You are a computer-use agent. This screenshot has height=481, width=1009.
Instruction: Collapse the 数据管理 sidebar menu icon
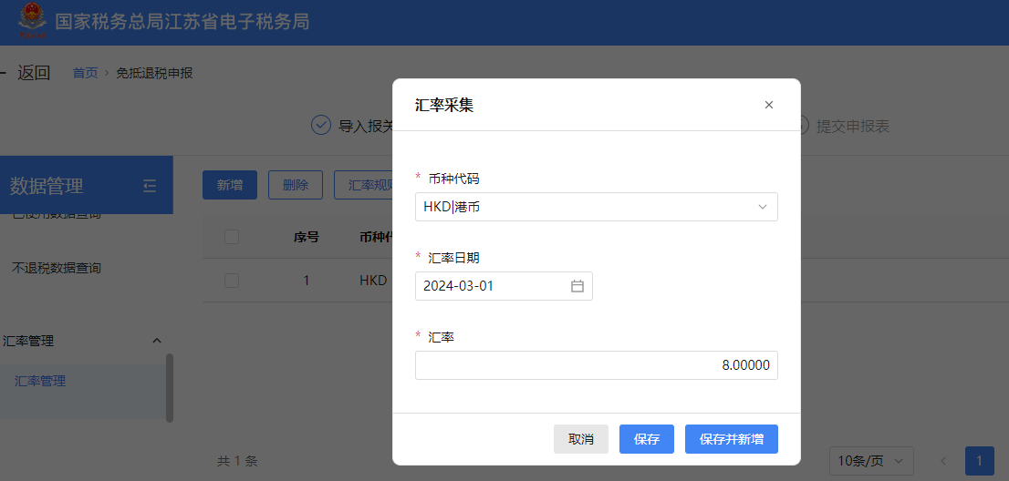tap(150, 186)
